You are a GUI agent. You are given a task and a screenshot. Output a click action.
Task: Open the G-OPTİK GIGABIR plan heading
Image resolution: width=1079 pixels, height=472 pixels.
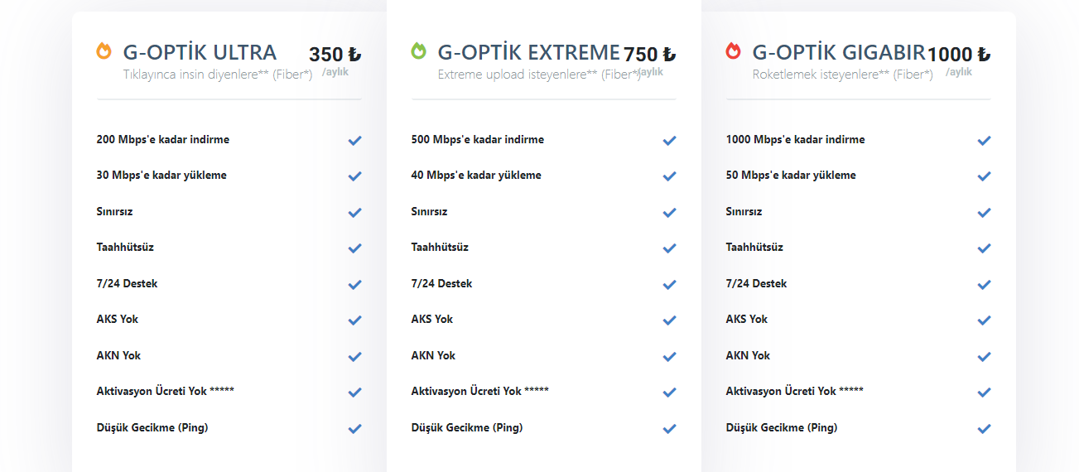(838, 52)
